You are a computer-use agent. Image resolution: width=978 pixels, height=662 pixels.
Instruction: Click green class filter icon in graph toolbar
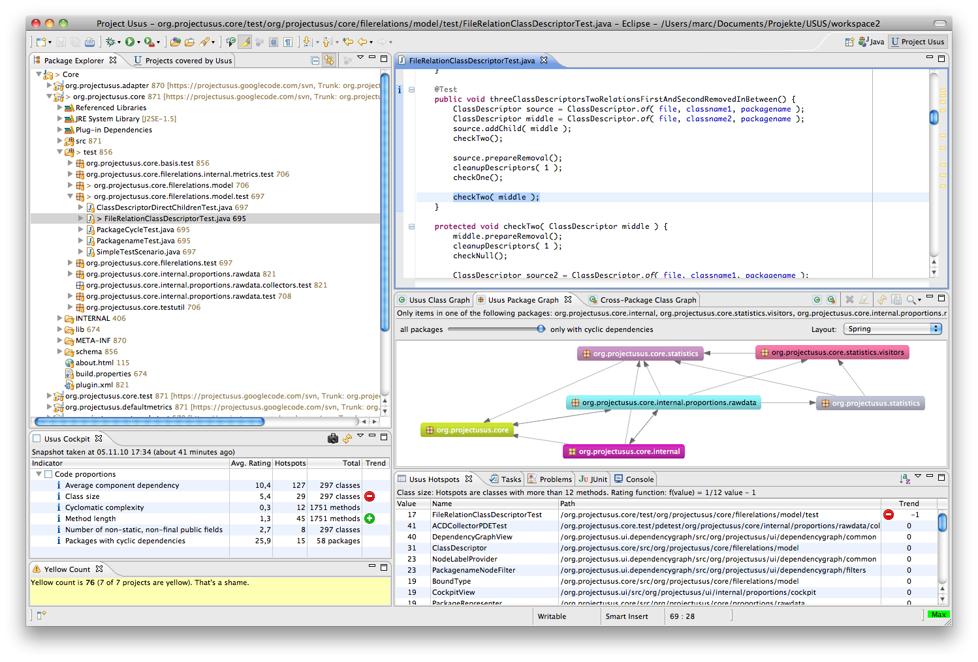[817, 299]
